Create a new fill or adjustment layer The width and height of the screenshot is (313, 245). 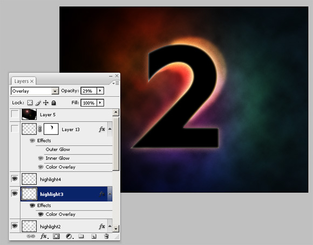pos(69,236)
